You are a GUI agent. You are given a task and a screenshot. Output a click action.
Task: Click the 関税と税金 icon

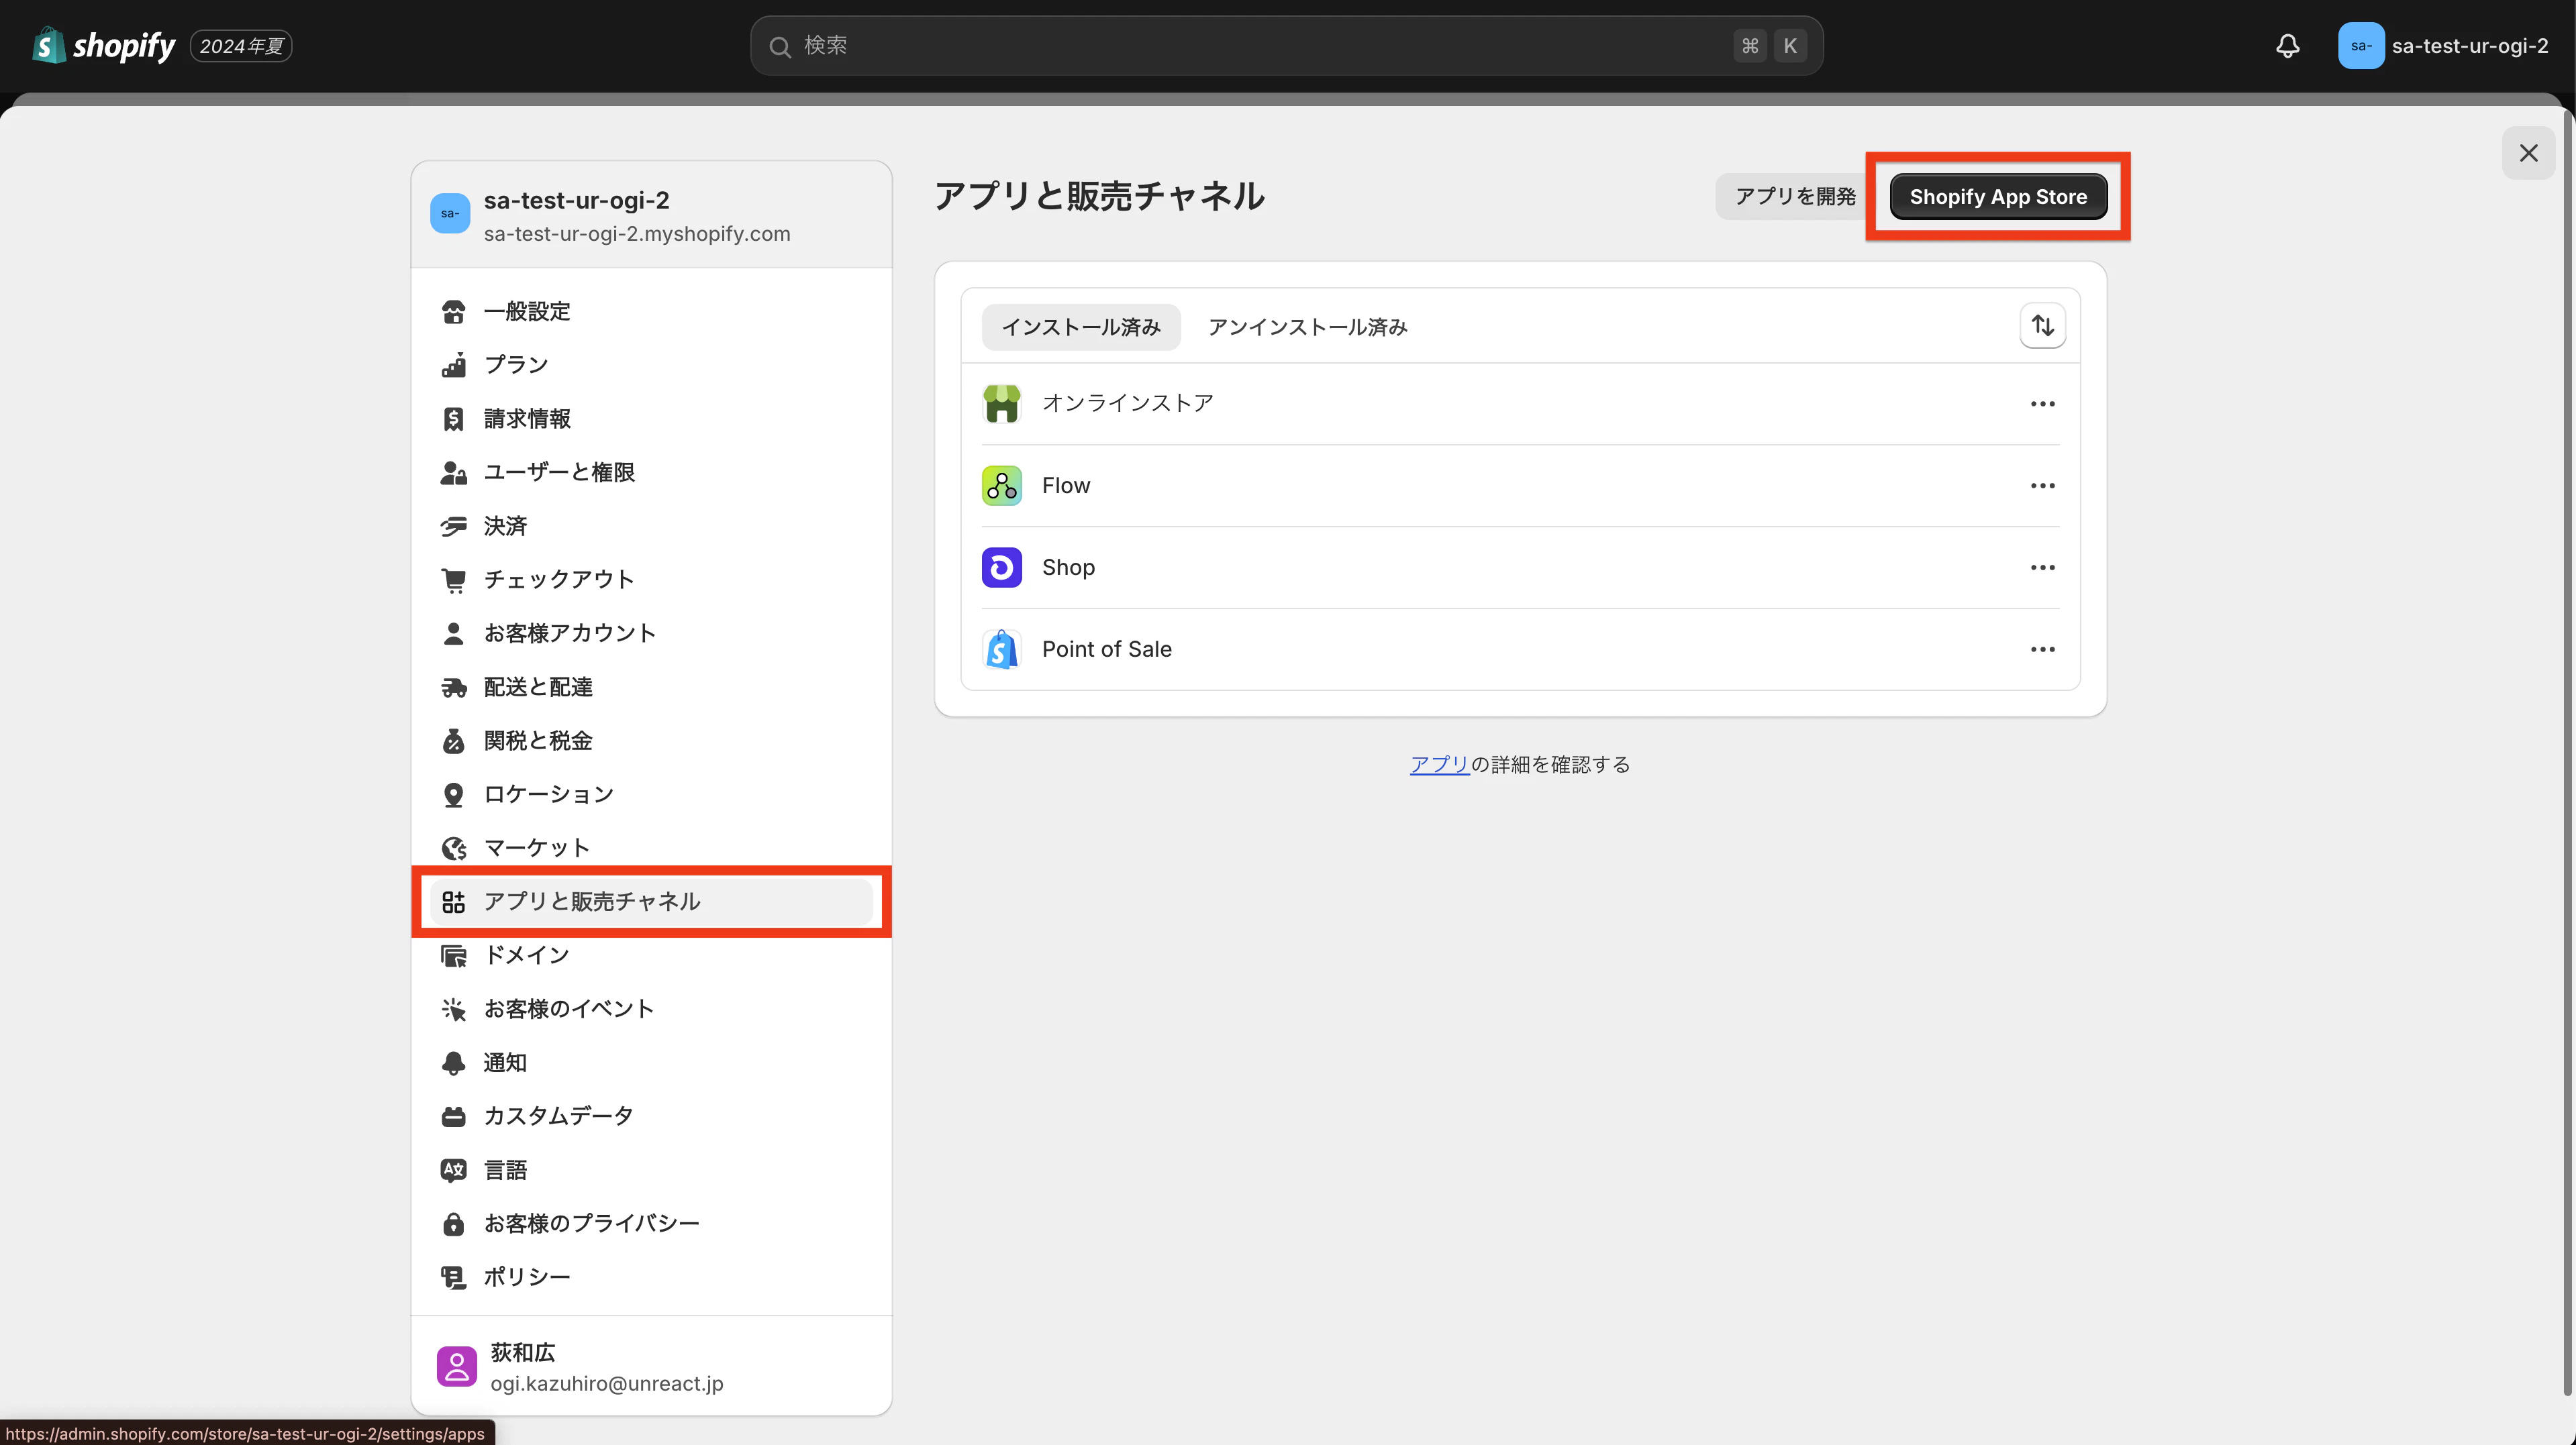[x=453, y=741]
